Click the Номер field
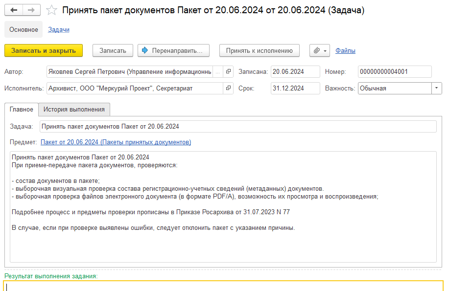This screenshot has height=291, width=449. point(395,72)
